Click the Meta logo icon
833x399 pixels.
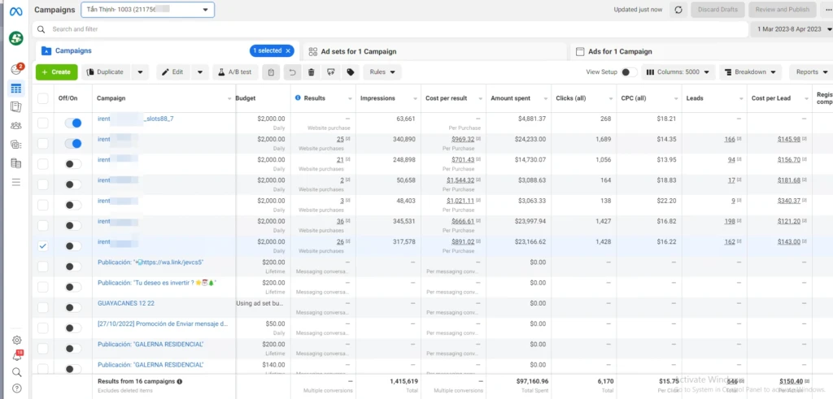pyautogui.click(x=16, y=11)
